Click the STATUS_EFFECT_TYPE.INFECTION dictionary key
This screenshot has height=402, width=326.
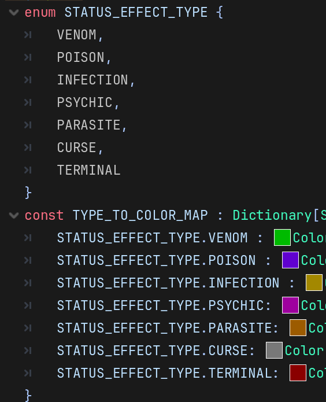[x=168, y=283]
